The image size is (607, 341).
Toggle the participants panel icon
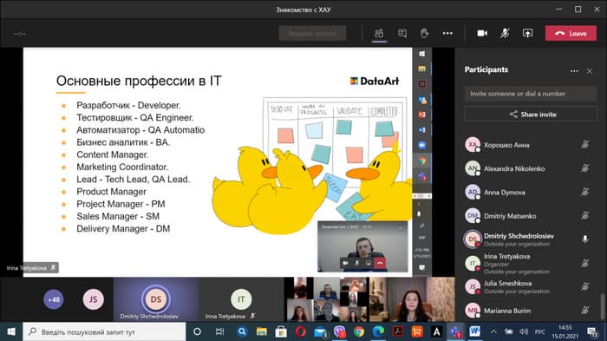point(379,33)
